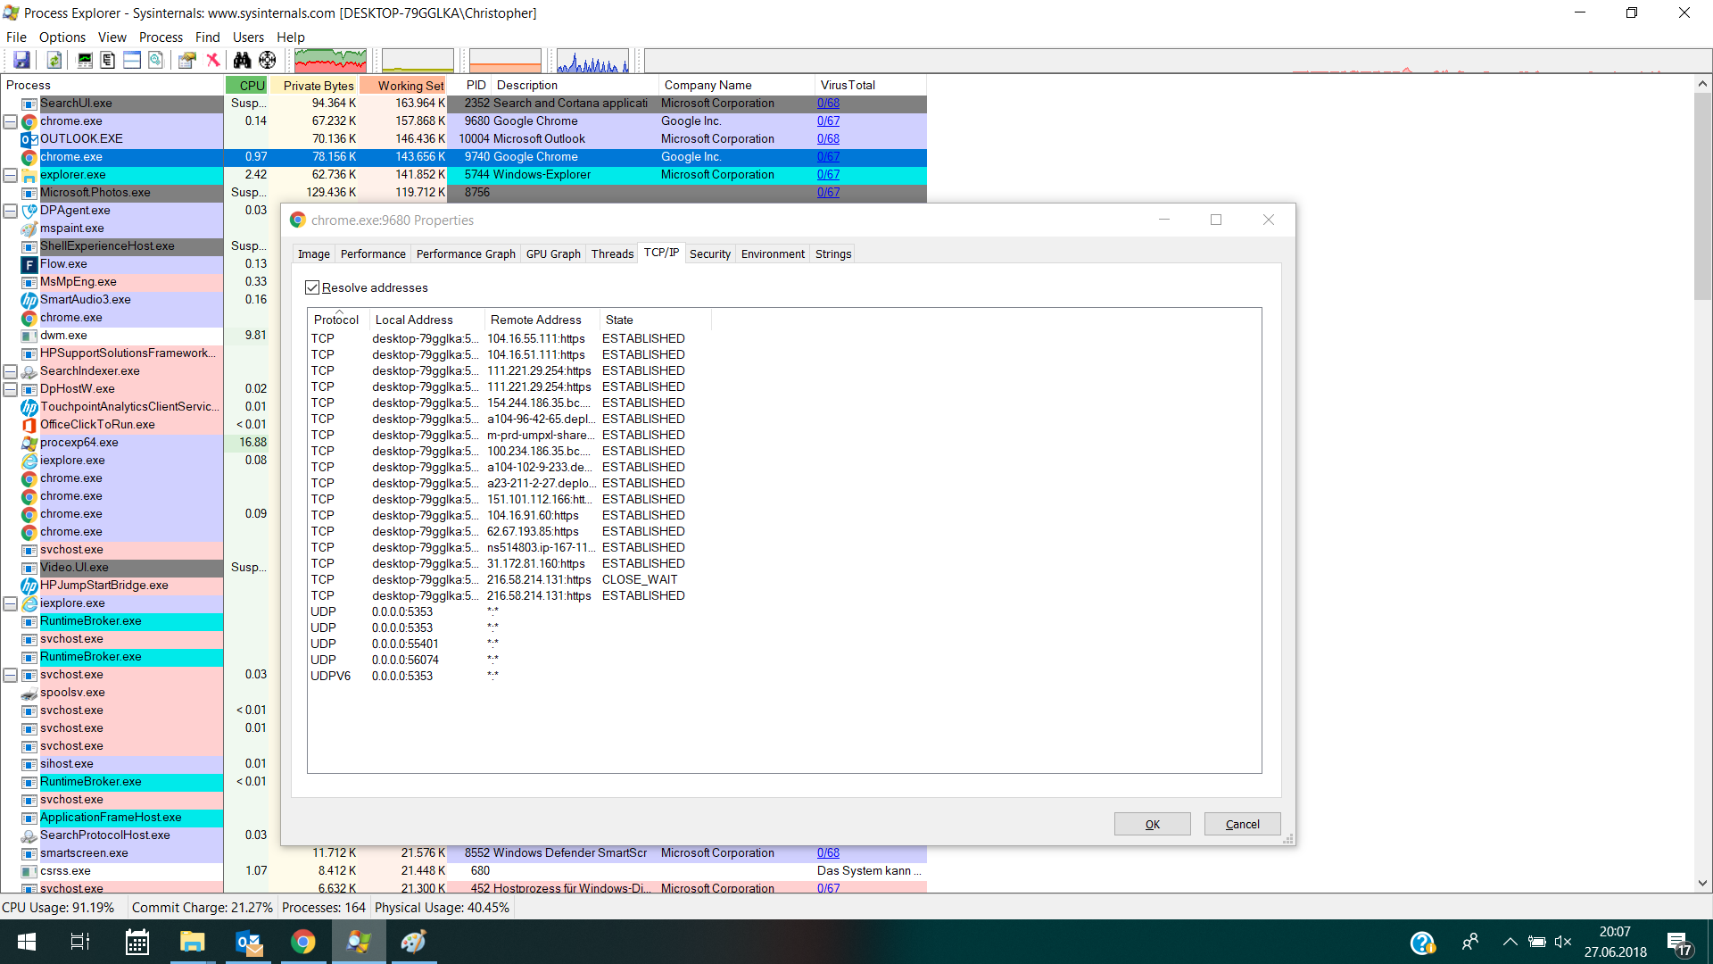The width and height of the screenshot is (1713, 964).
Task: Click the Show Process Tree toolbar icon
Action: click(x=108, y=60)
